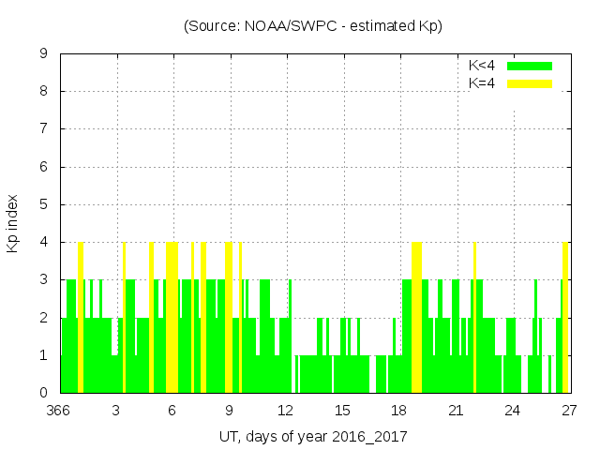Click the y-axis tick label 7

(x=44, y=129)
